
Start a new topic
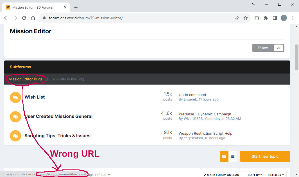[265, 156]
